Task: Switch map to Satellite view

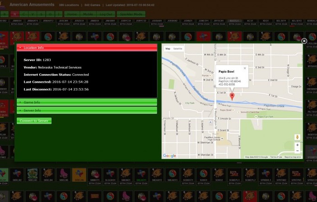Action: tap(178, 48)
